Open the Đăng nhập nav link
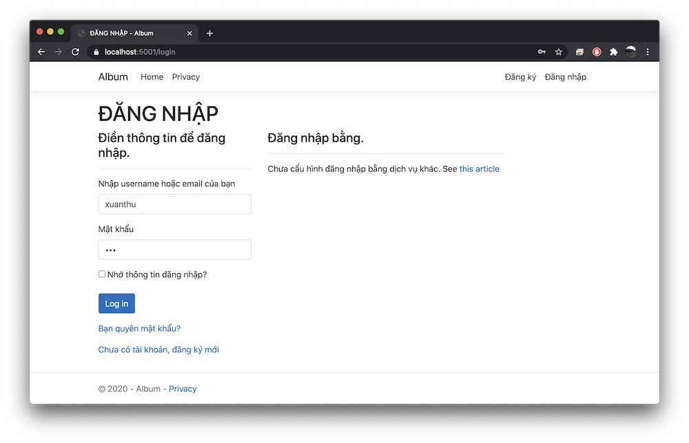Viewport: 689px width, 443px height. pyautogui.click(x=566, y=77)
